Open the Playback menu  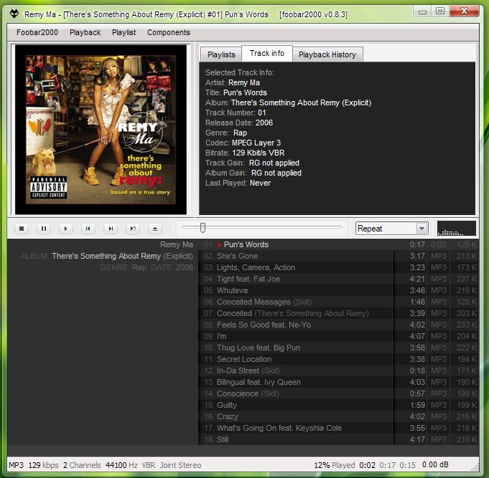pyautogui.click(x=85, y=32)
